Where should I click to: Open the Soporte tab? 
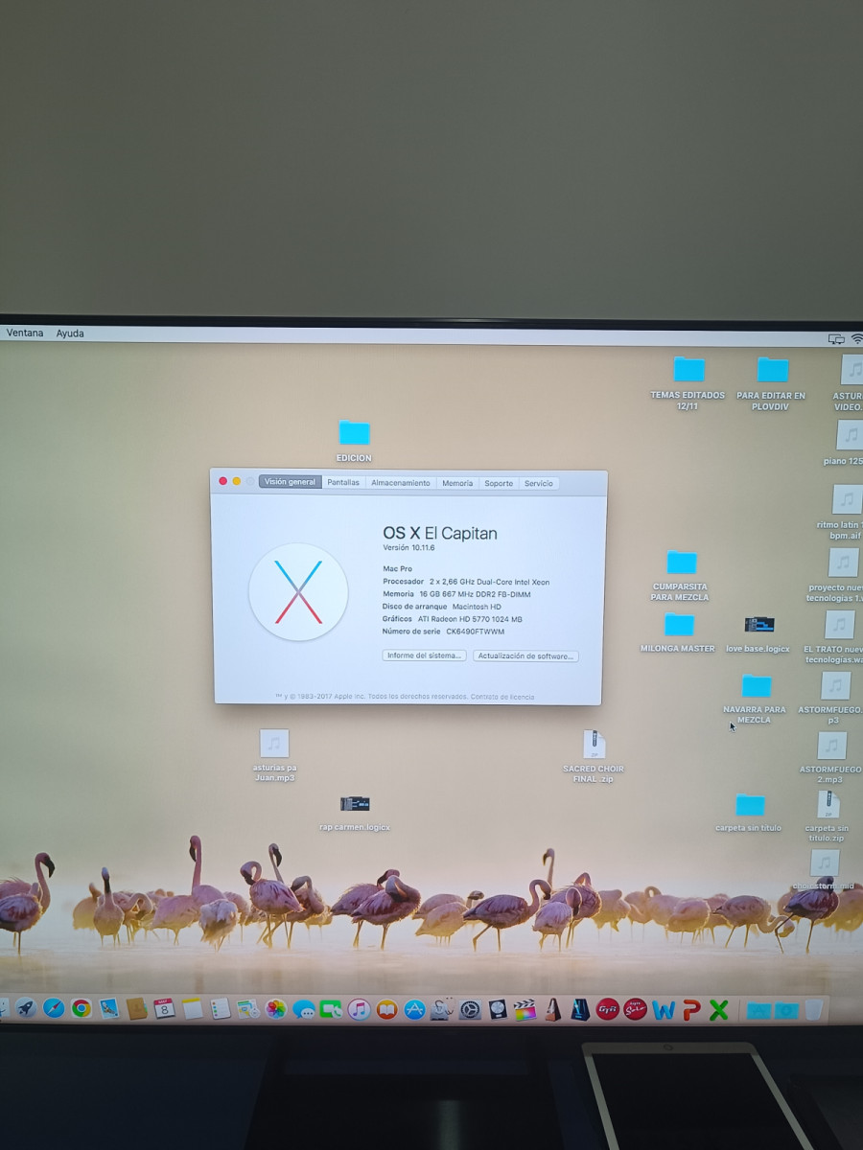tap(499, 483)
